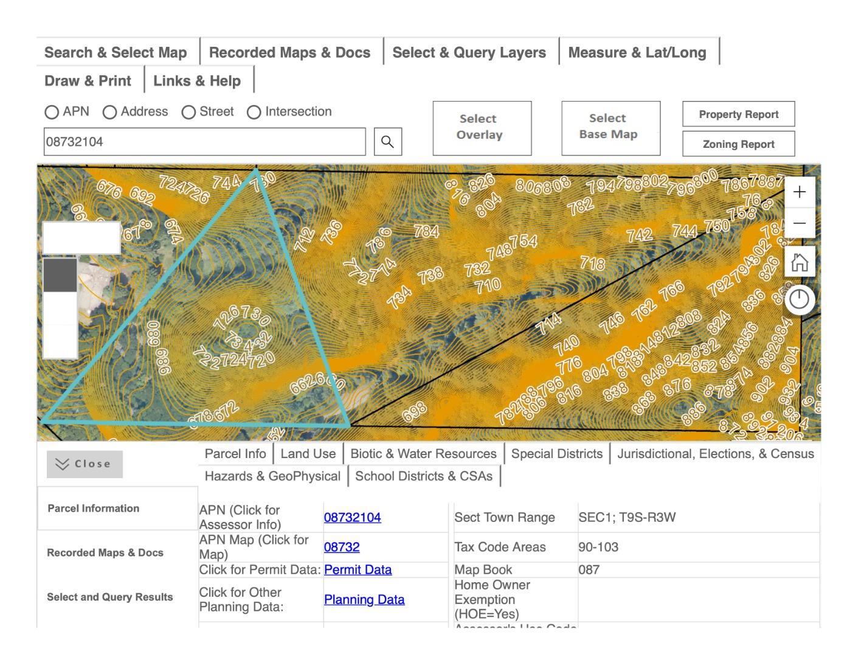Click the APN search input field
Viewport: 850px width, 657px height.
tap(204, 142)
